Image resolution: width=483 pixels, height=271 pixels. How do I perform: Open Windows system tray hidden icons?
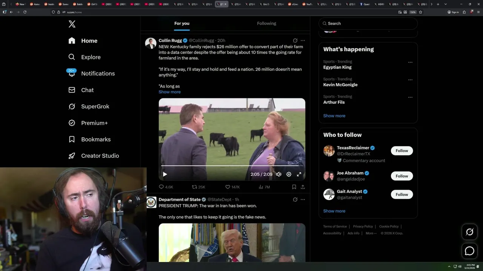(449, 266)
